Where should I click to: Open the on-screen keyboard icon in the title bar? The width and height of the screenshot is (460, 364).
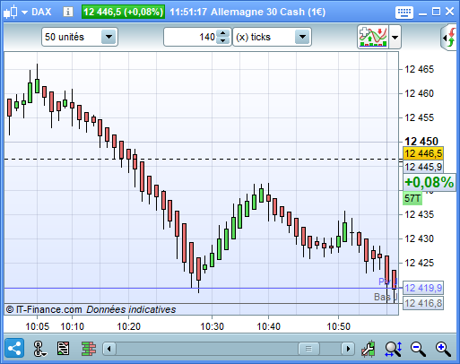pos(404,13)
